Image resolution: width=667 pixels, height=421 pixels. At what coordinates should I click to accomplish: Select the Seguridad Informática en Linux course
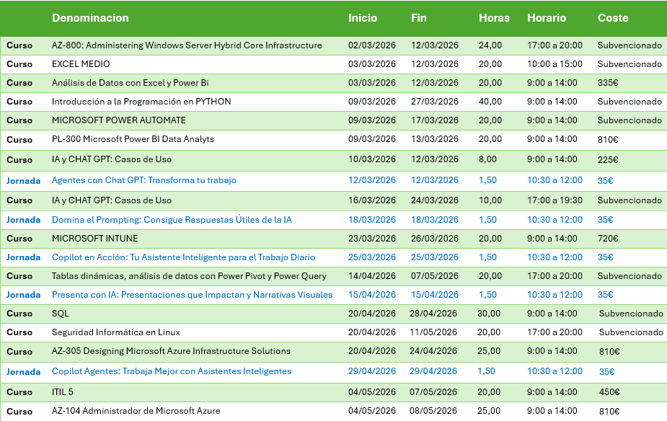116,332
